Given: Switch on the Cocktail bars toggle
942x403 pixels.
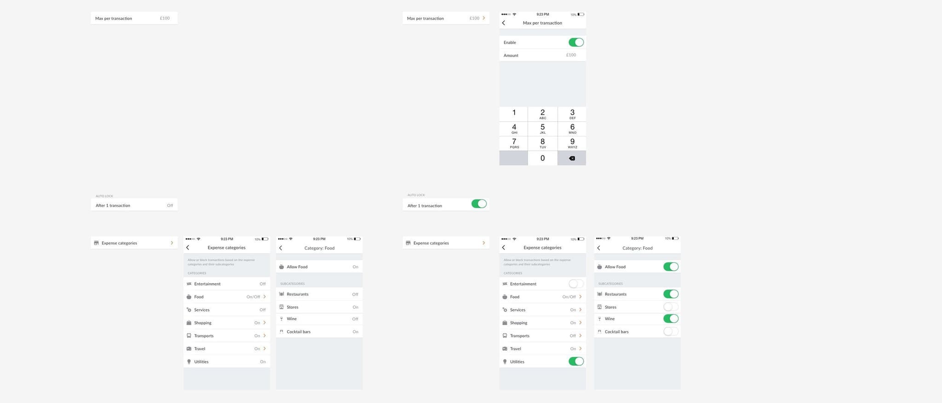Looking at the screenshot, I should pos(671,331).
